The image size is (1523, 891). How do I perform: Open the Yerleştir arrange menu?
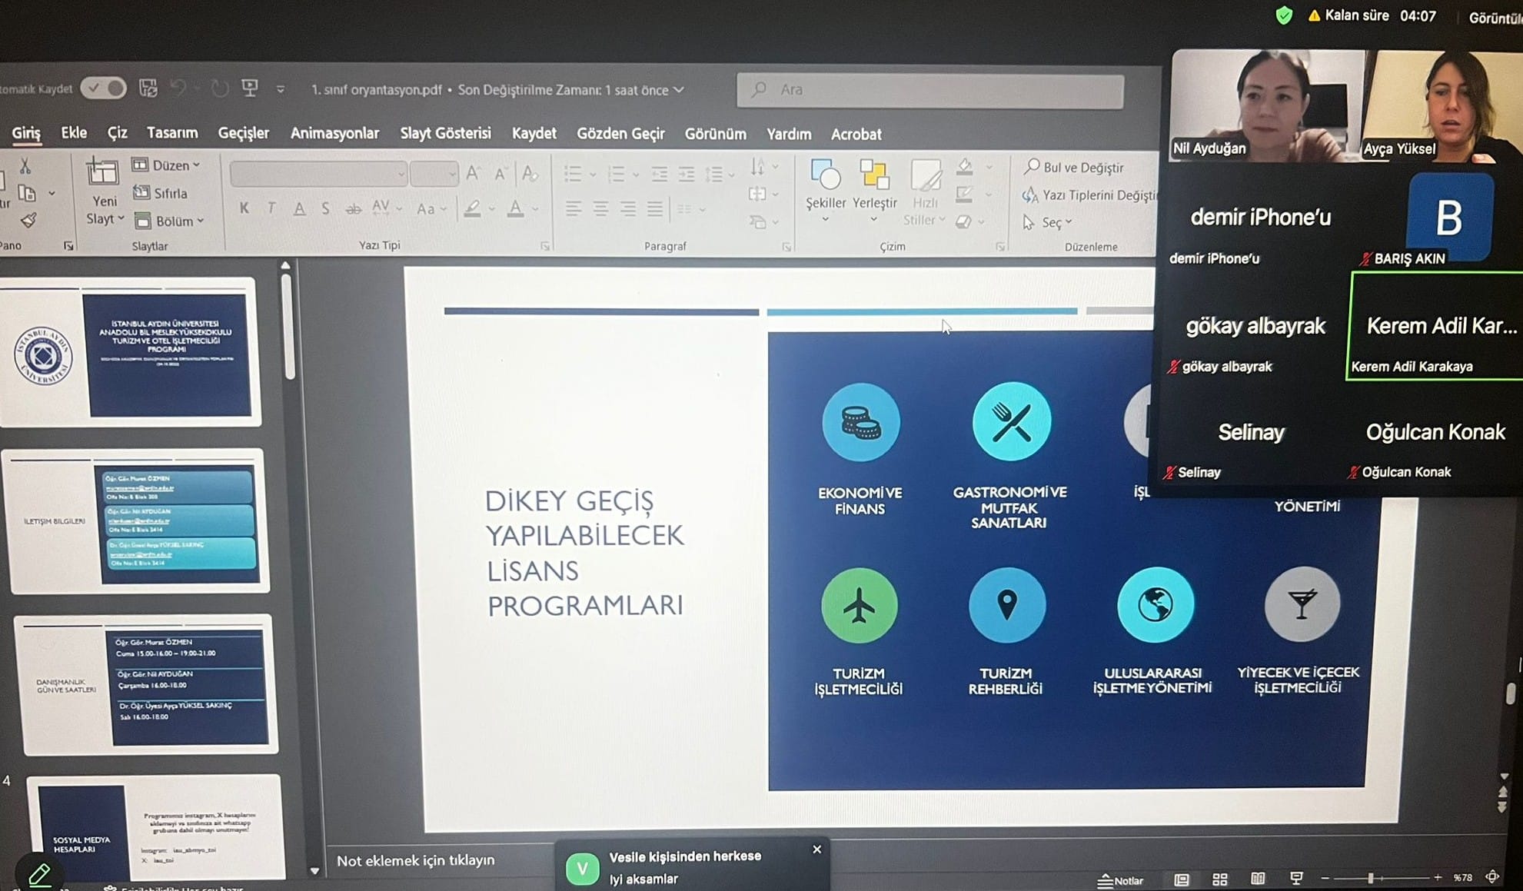(x=874, y=191)
